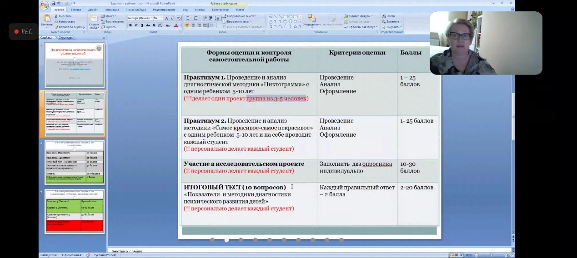This screenshot has height=258, width=577.
Task: Center align the text
Action: coord(193,25)
